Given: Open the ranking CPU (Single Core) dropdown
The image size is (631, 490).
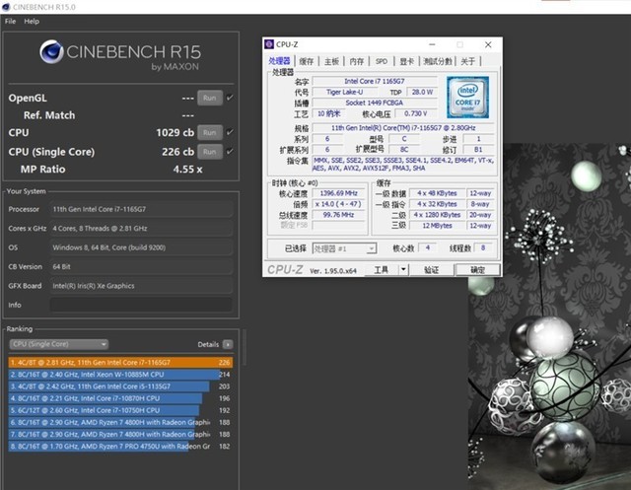Looking at the screenshot, I should [x=59, y=344].
